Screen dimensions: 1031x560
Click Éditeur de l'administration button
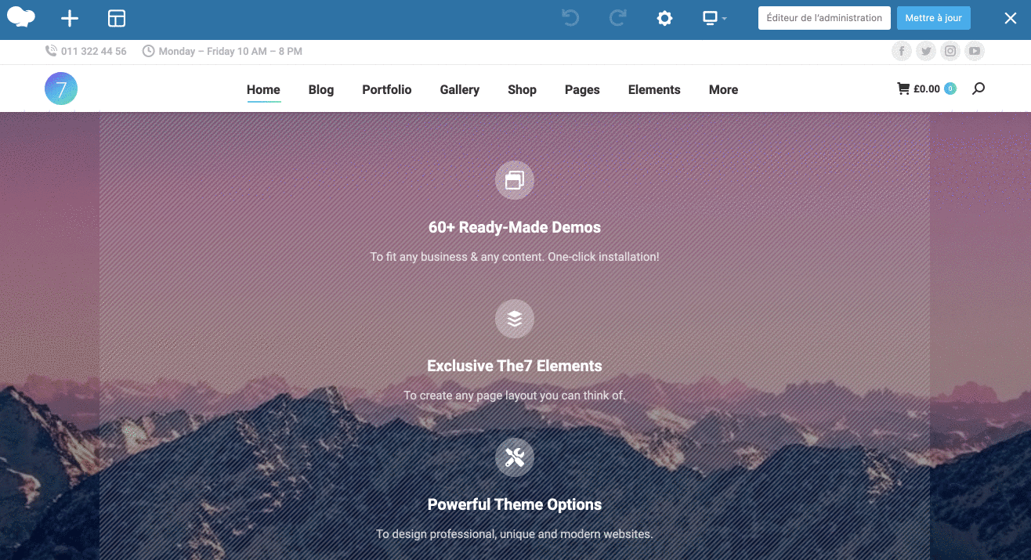824,18
